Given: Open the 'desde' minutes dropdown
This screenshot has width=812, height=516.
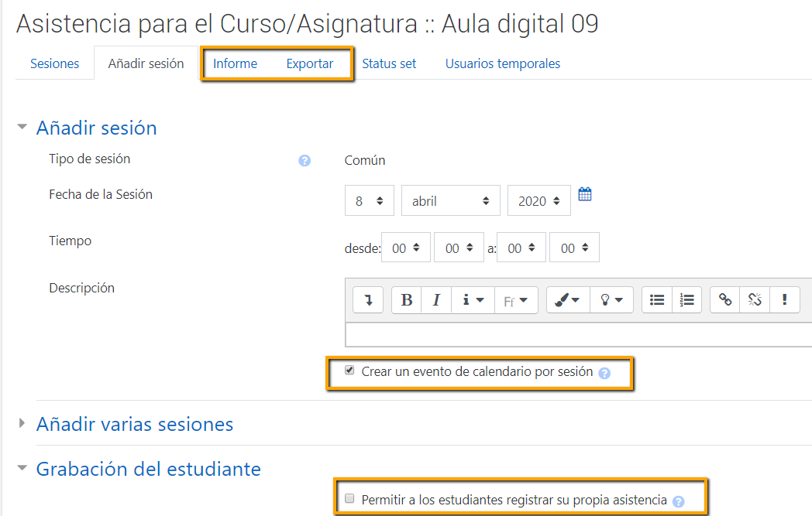Looking at the screenshot, I should (x=459, y=248).
